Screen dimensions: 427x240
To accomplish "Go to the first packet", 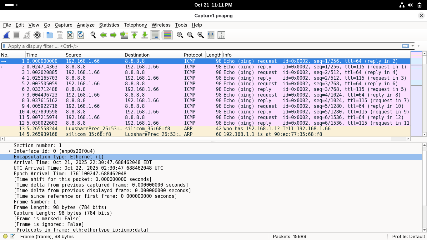I will click(x=134, y=35).
